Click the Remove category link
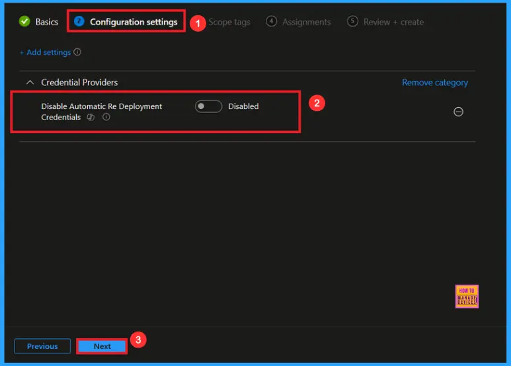The image size is (511, 366). click(x=434, y=83)
